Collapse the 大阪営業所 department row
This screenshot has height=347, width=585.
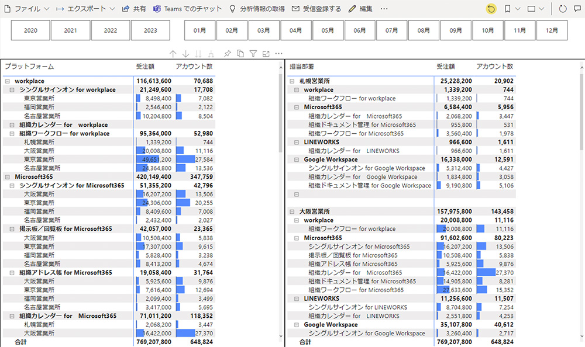coord(292,211)
